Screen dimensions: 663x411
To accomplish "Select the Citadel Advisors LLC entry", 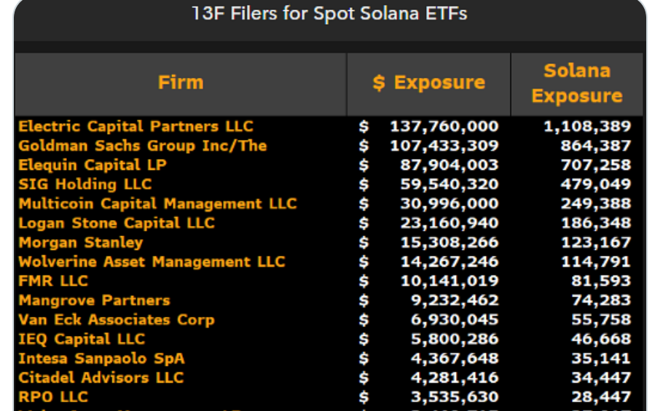I will pos(101,377).
